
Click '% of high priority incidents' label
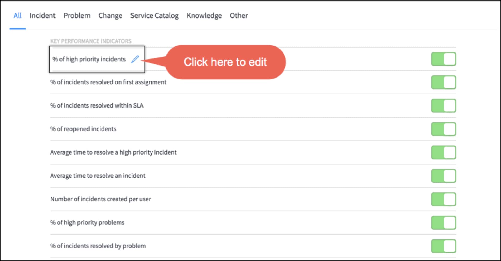tap(89, 59)
